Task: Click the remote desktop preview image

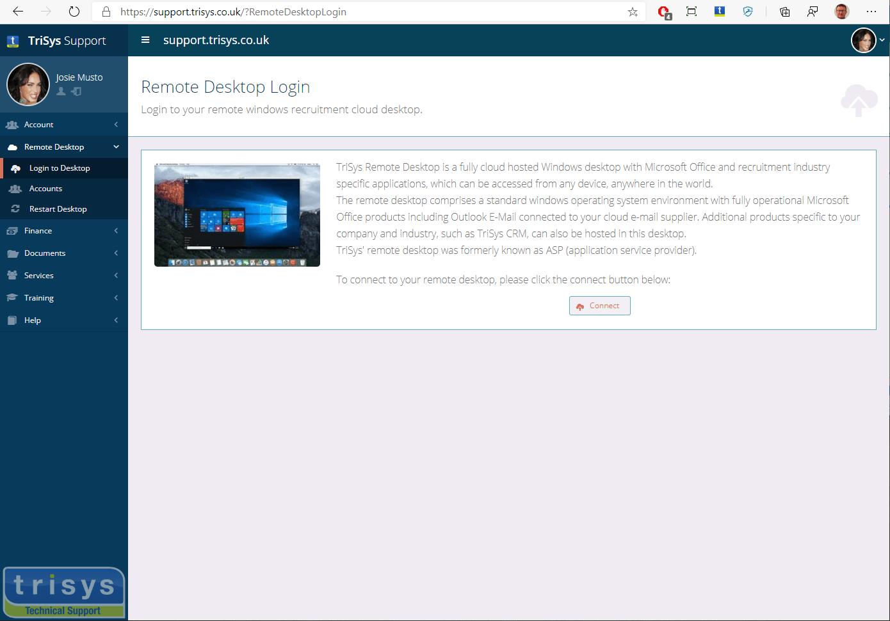Action: coord(237,215)
